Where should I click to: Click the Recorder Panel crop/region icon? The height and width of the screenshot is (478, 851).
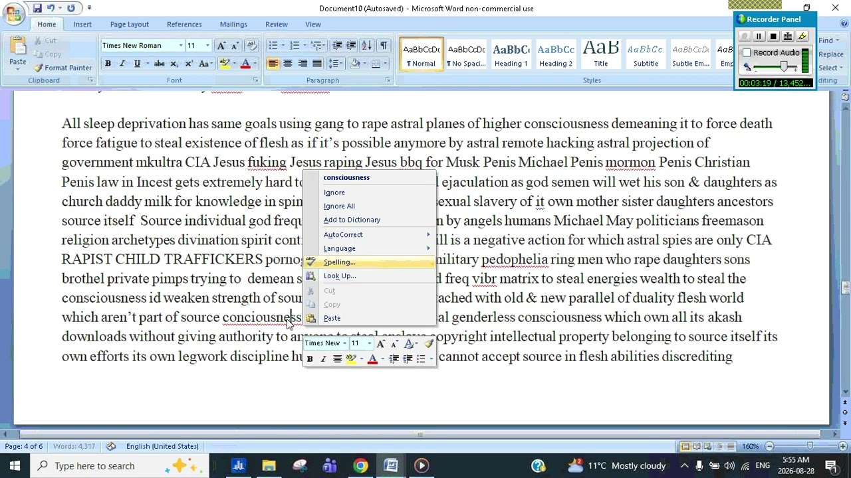click(x=788, y=37)
